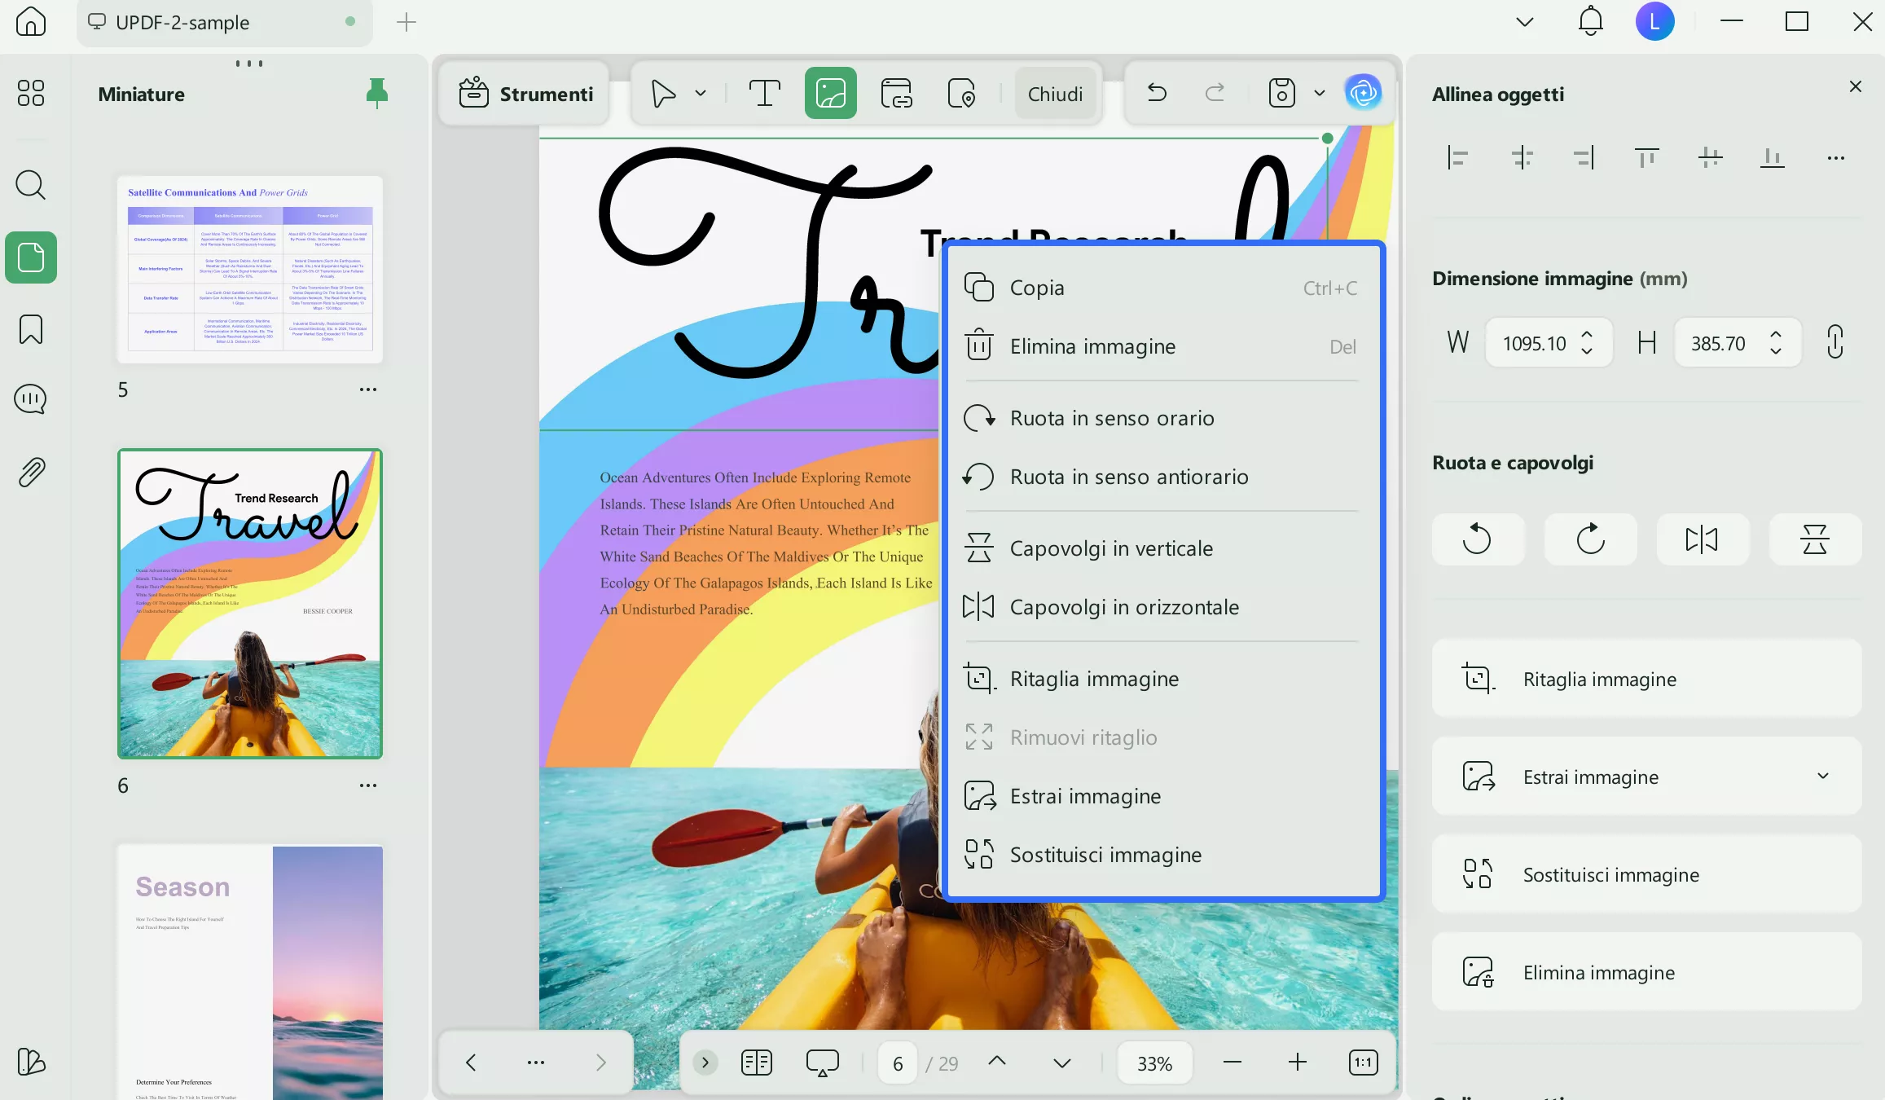Toggle the pin on Miniature panel
The image size is (1885, 1100).
coord(376,94)
